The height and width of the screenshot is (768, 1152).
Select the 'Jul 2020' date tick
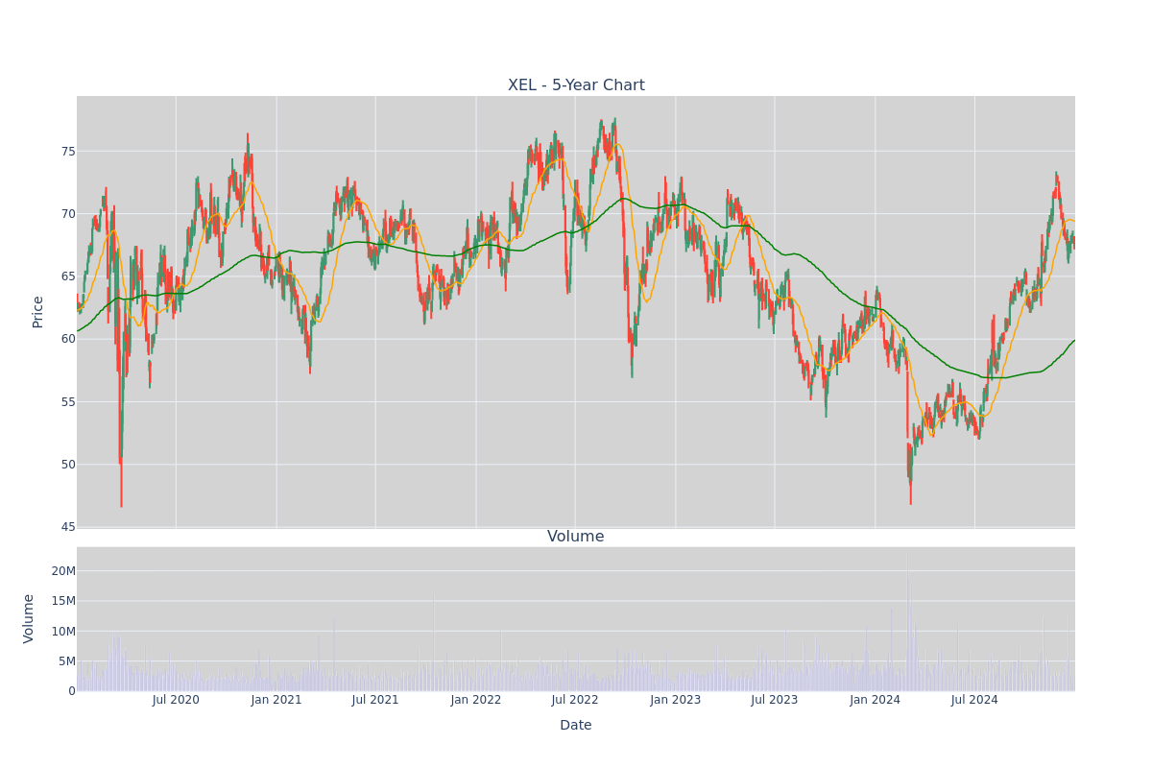tap(176, 700)
